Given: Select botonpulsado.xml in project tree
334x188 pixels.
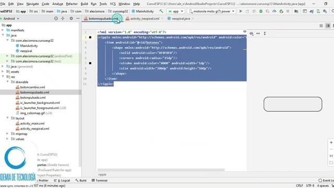Looking at the screenshot, I should [x=33, y=98].
